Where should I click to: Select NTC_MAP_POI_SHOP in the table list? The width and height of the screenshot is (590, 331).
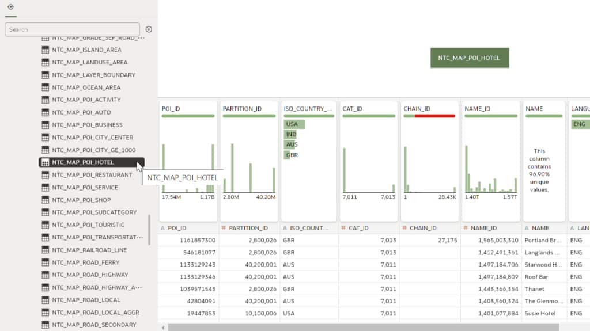(x=81, y=200)
